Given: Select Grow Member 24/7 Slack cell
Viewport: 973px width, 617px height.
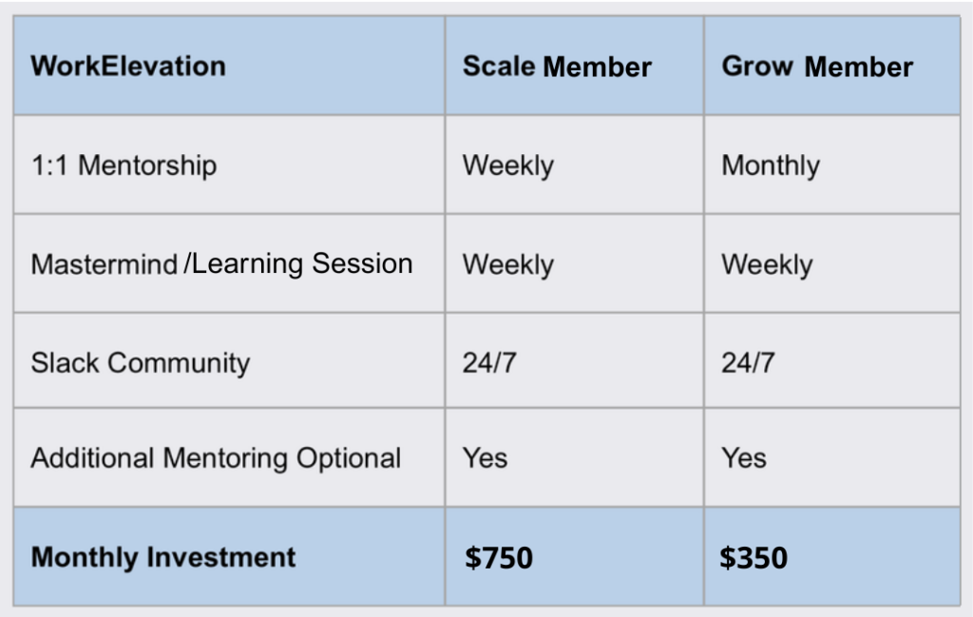Looking at the screenshot, I should [832, 360].
